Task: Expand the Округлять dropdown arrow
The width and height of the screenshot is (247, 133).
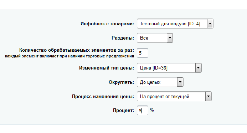Action: [180, 82]
